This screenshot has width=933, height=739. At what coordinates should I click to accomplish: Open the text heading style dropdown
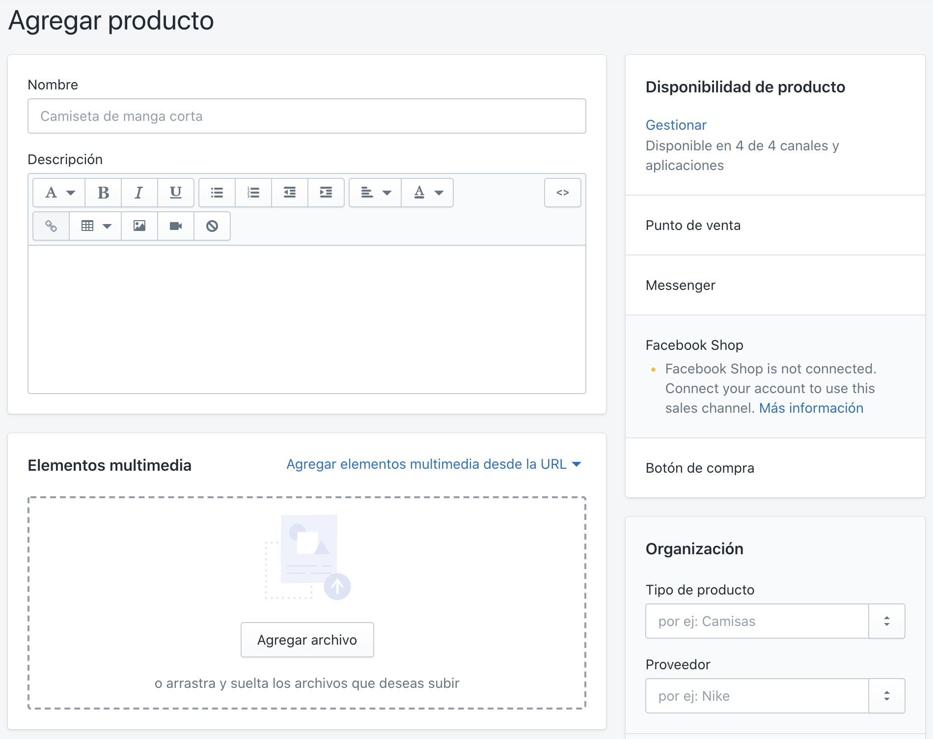59,193
